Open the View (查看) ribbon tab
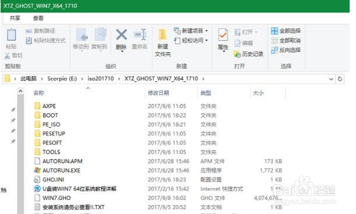 pyautogui.click(x=38, y=18)
